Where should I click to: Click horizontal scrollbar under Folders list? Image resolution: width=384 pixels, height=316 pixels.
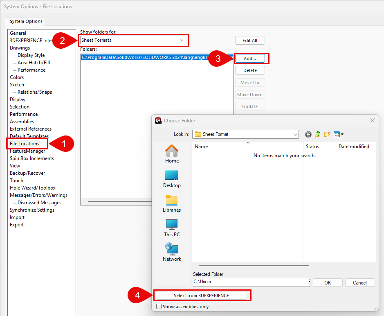click(x=120, y=201)
